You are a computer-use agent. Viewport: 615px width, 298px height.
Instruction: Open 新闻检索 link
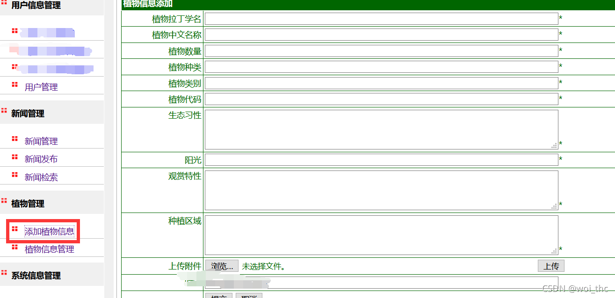(41, 177)
